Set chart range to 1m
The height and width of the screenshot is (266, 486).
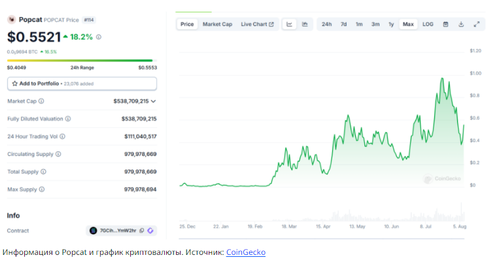[359, 24]
